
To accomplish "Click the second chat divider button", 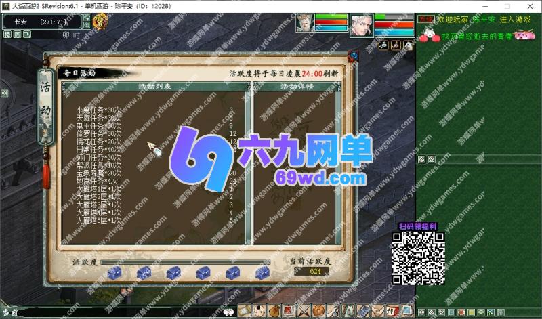I will coord(432,159).
